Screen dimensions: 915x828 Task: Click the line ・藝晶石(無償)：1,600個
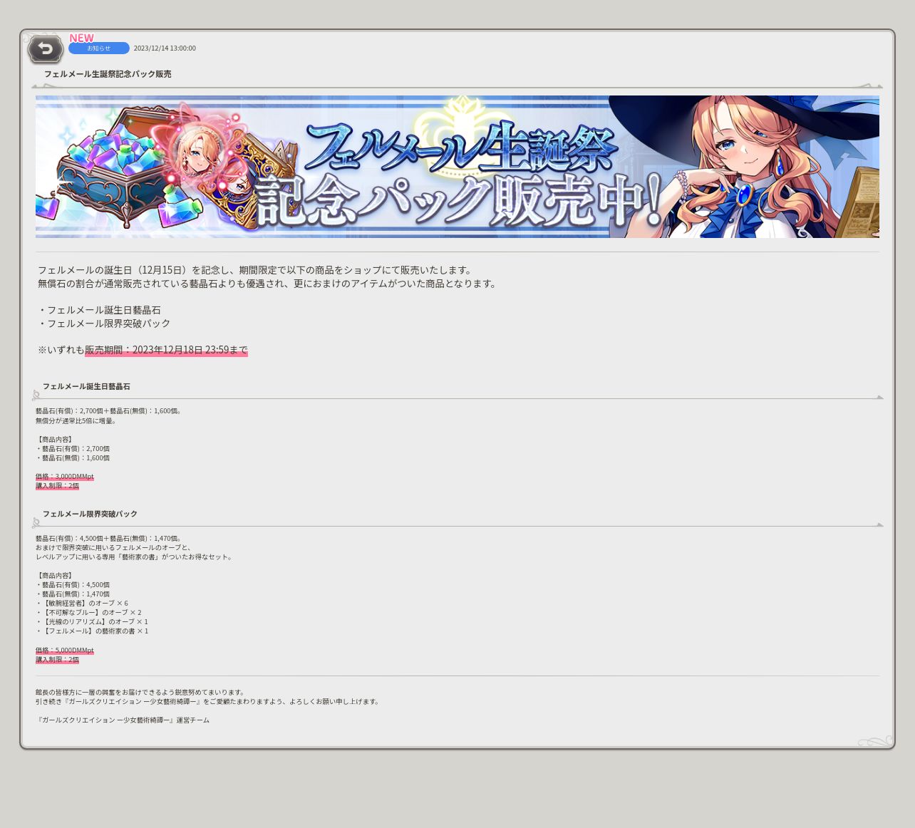(x=73, y=458)
